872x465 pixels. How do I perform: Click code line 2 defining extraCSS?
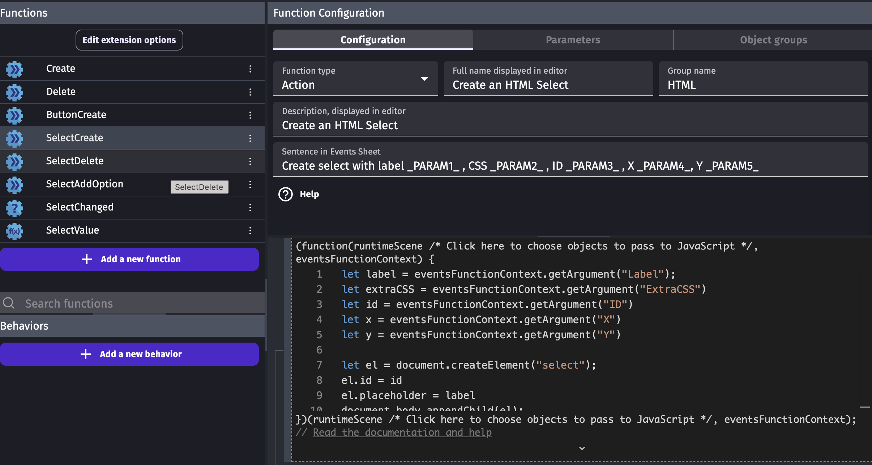coord(524,289)
